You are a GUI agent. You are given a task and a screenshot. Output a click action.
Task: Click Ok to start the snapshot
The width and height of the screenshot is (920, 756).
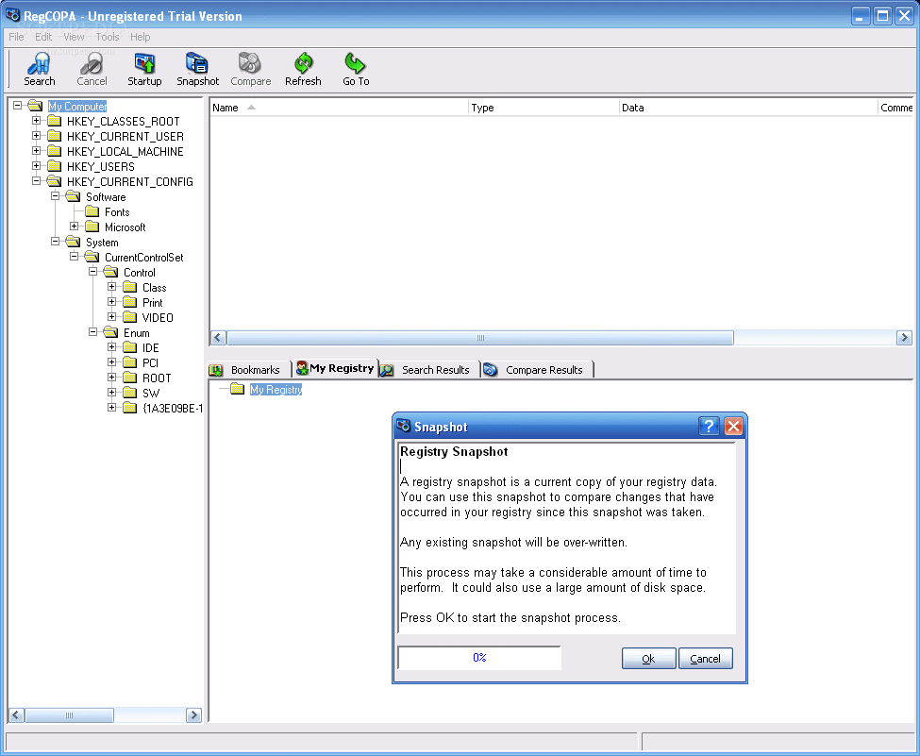coord(648,659)
